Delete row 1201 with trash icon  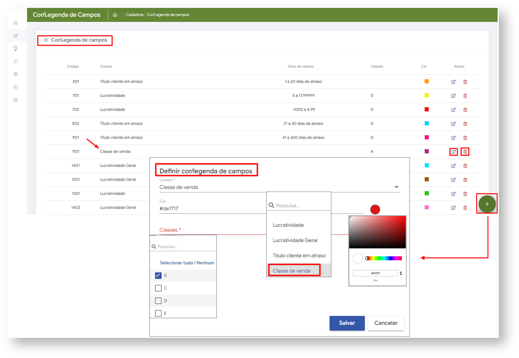click(x=465, y=180)
